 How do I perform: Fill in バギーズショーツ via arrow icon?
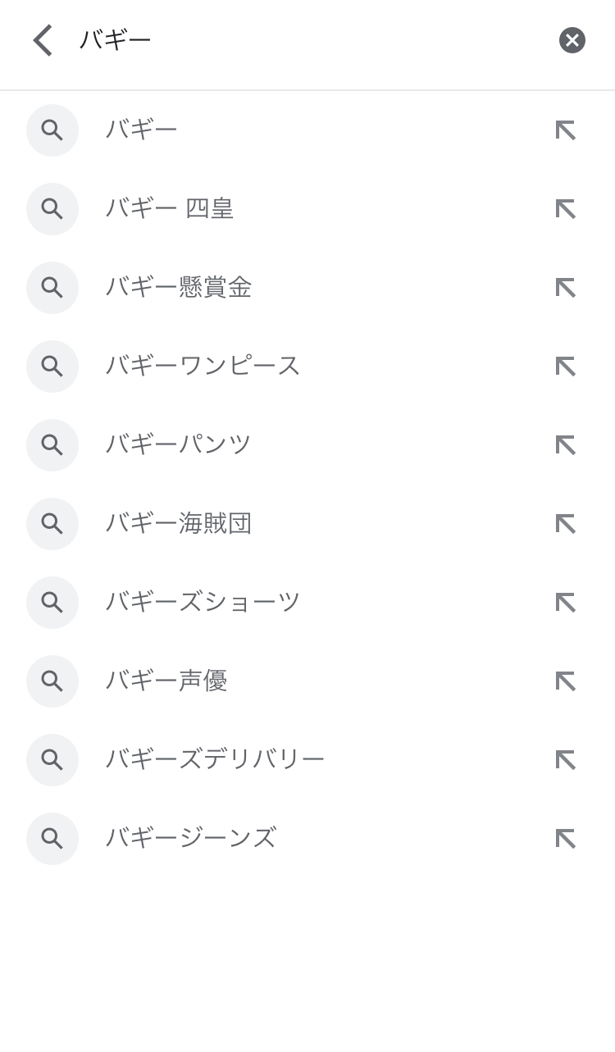coord(566,603)
